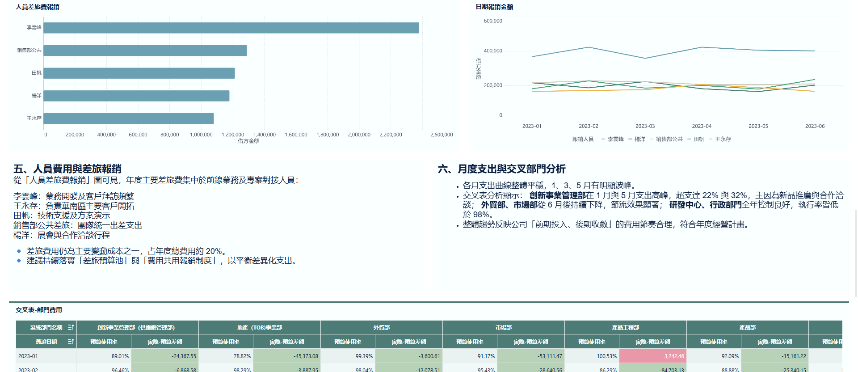
Task: Click the 王永存 bar in bar chart
Action: [x=128, y=118]
